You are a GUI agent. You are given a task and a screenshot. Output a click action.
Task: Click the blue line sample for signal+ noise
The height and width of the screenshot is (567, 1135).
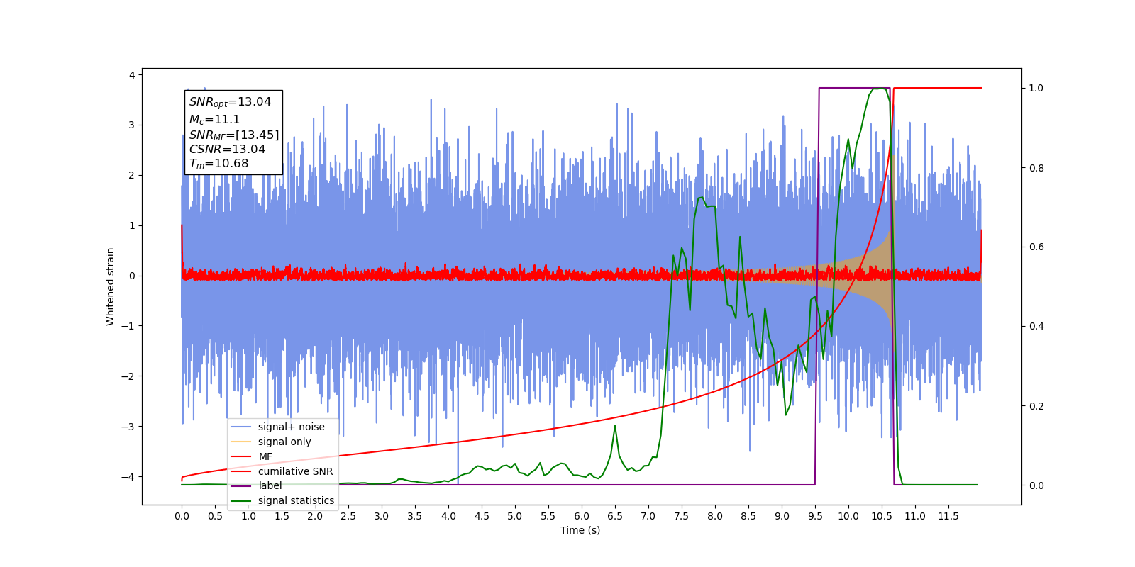(x=241, y=427)
